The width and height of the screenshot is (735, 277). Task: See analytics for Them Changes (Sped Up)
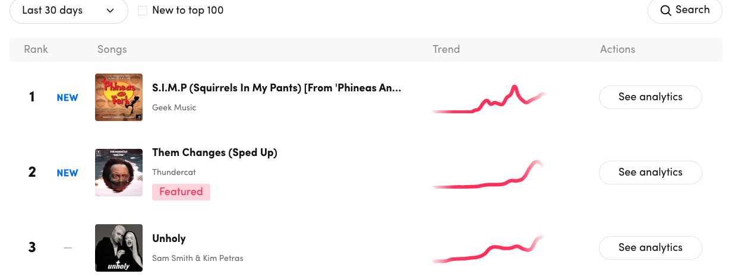tap(651, 173)
